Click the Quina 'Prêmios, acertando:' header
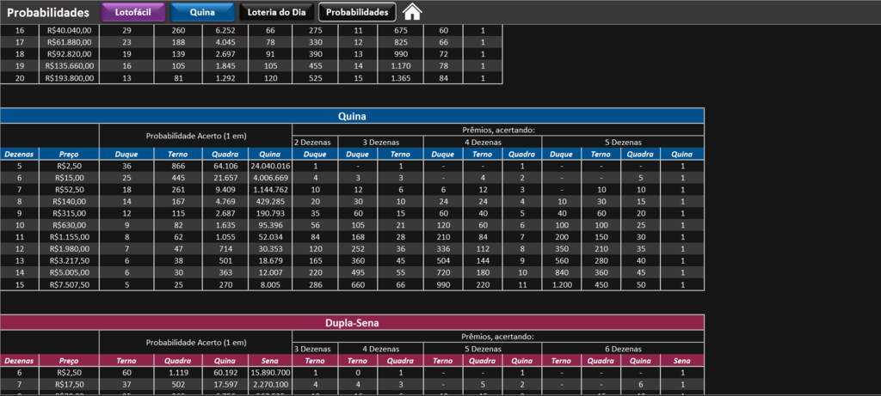This screenshot has width=881, height=396. point(498,130)
